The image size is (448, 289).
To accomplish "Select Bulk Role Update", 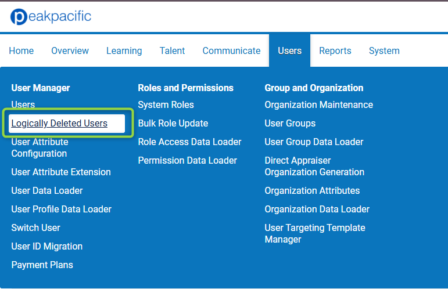I will (173, 123).
